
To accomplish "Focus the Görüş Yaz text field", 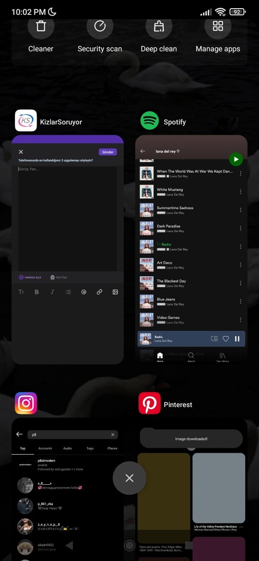I will click(x=68, y=218).
